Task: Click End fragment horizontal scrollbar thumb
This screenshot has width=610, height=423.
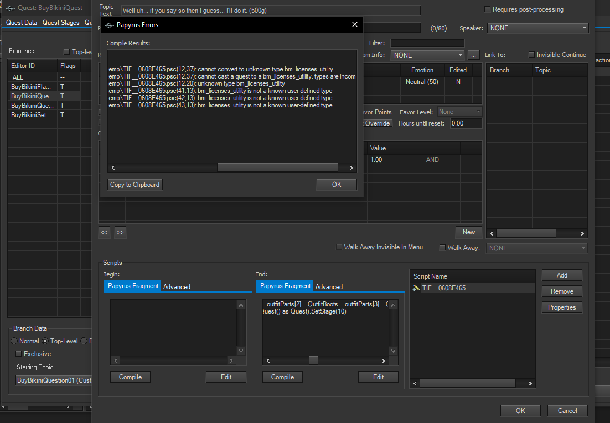Action: (x=313, y=361)
